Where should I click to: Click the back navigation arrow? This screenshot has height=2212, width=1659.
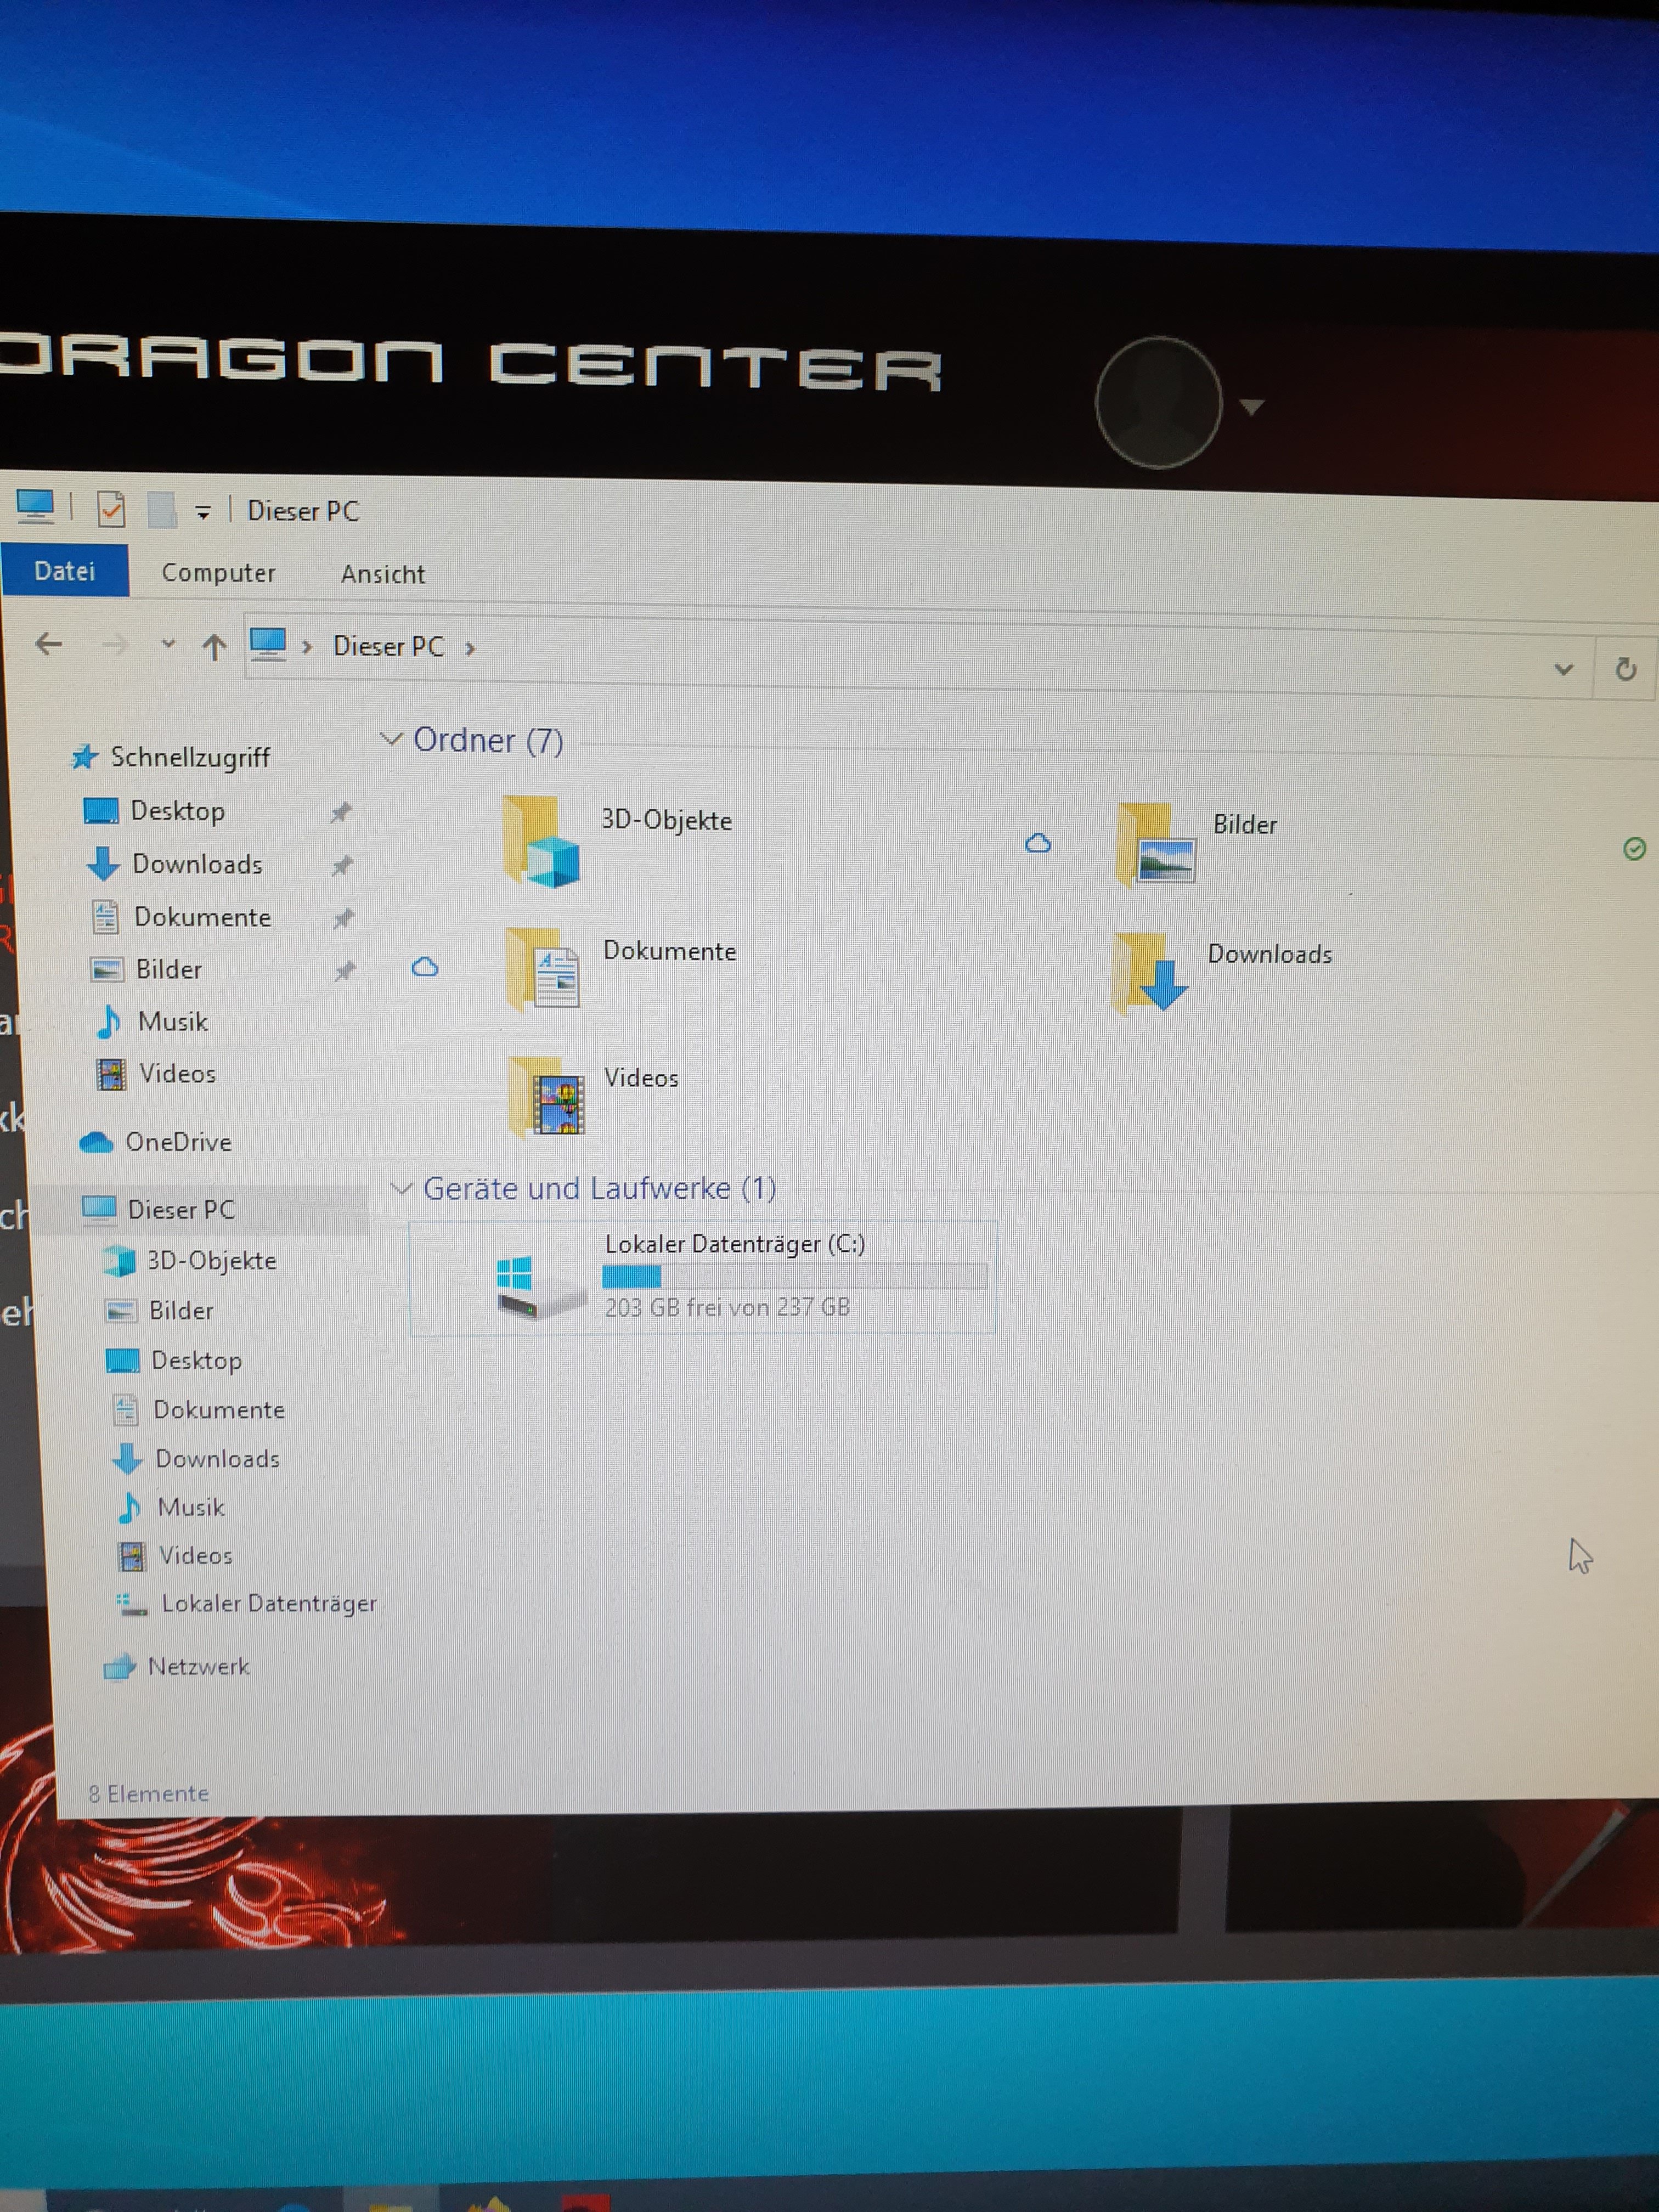(48, 644)
